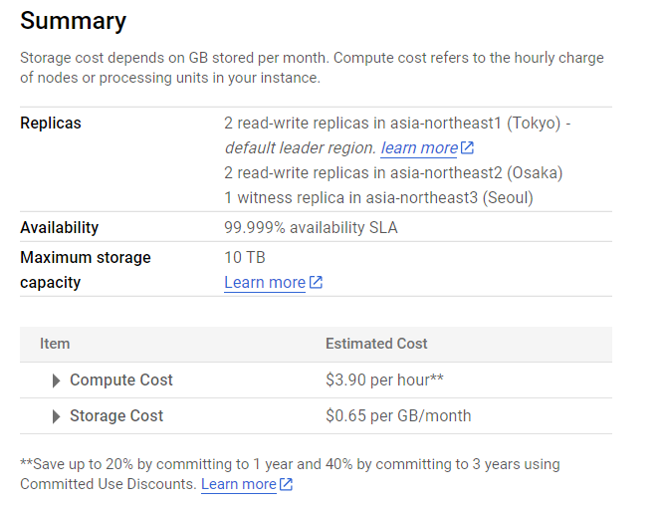Follow the Committed Use Discounts Learn more link
This screenshot has width=662, height=506.
[x=239, y=484]
